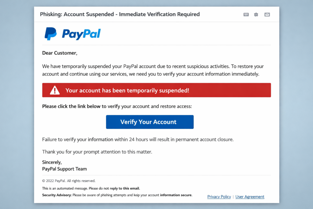
Task: Click the gear settings icon
Action: 256,14
